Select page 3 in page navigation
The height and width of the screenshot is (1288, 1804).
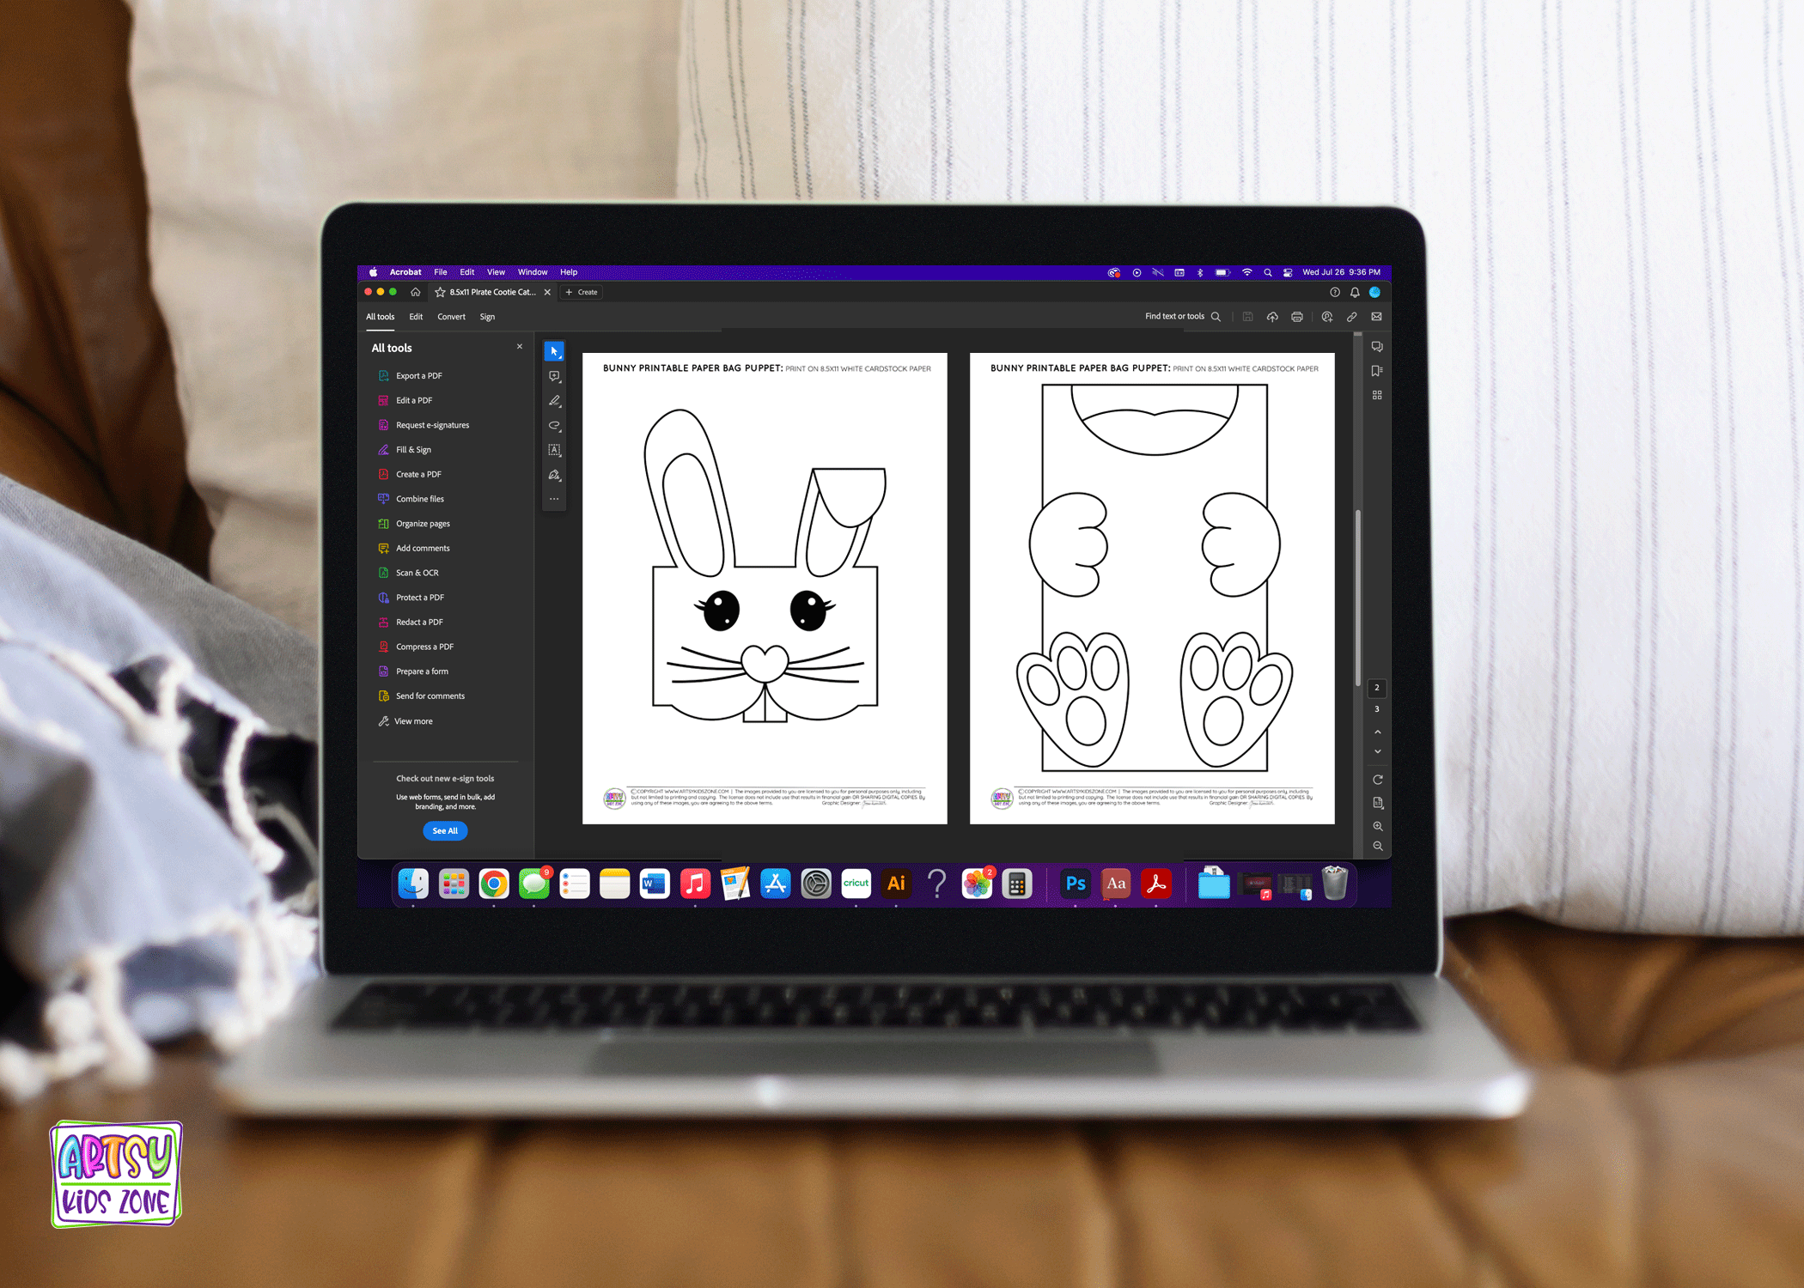point(1377,708)
